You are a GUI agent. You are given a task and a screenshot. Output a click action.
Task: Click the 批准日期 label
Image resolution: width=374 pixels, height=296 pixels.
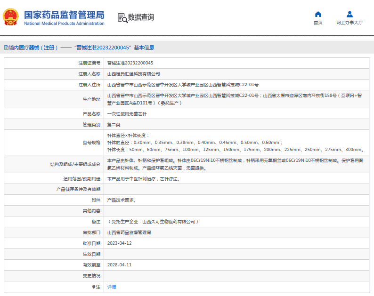coord(91,243)
